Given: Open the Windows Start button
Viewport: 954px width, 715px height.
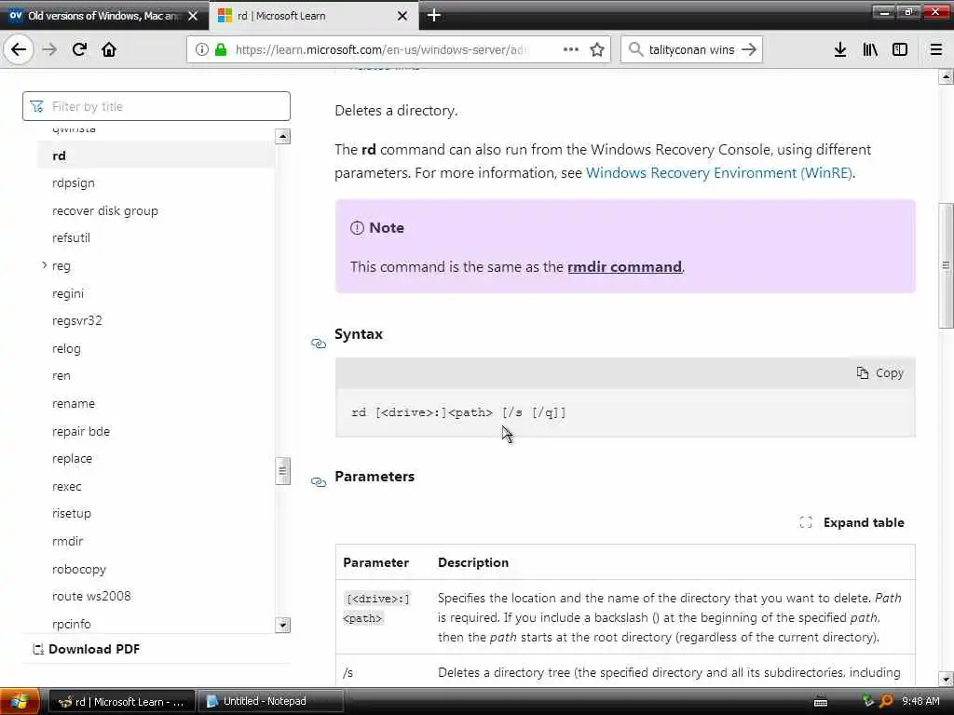Looking at the screenshot, I should [x=20, y=702].
